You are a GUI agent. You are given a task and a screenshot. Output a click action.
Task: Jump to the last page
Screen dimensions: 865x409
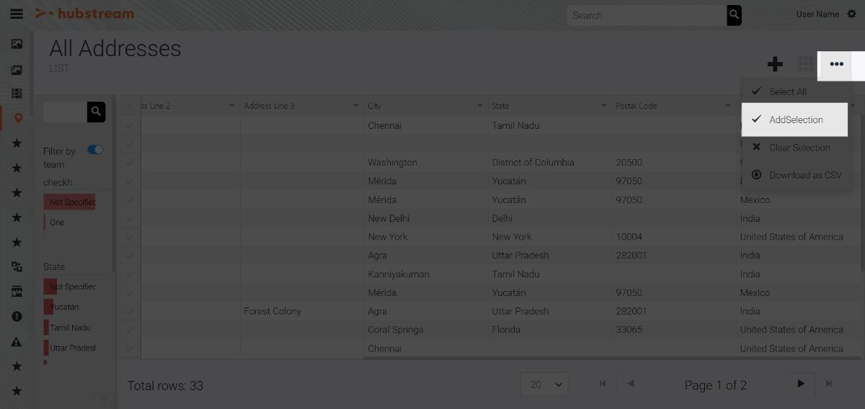click(829, 385)
